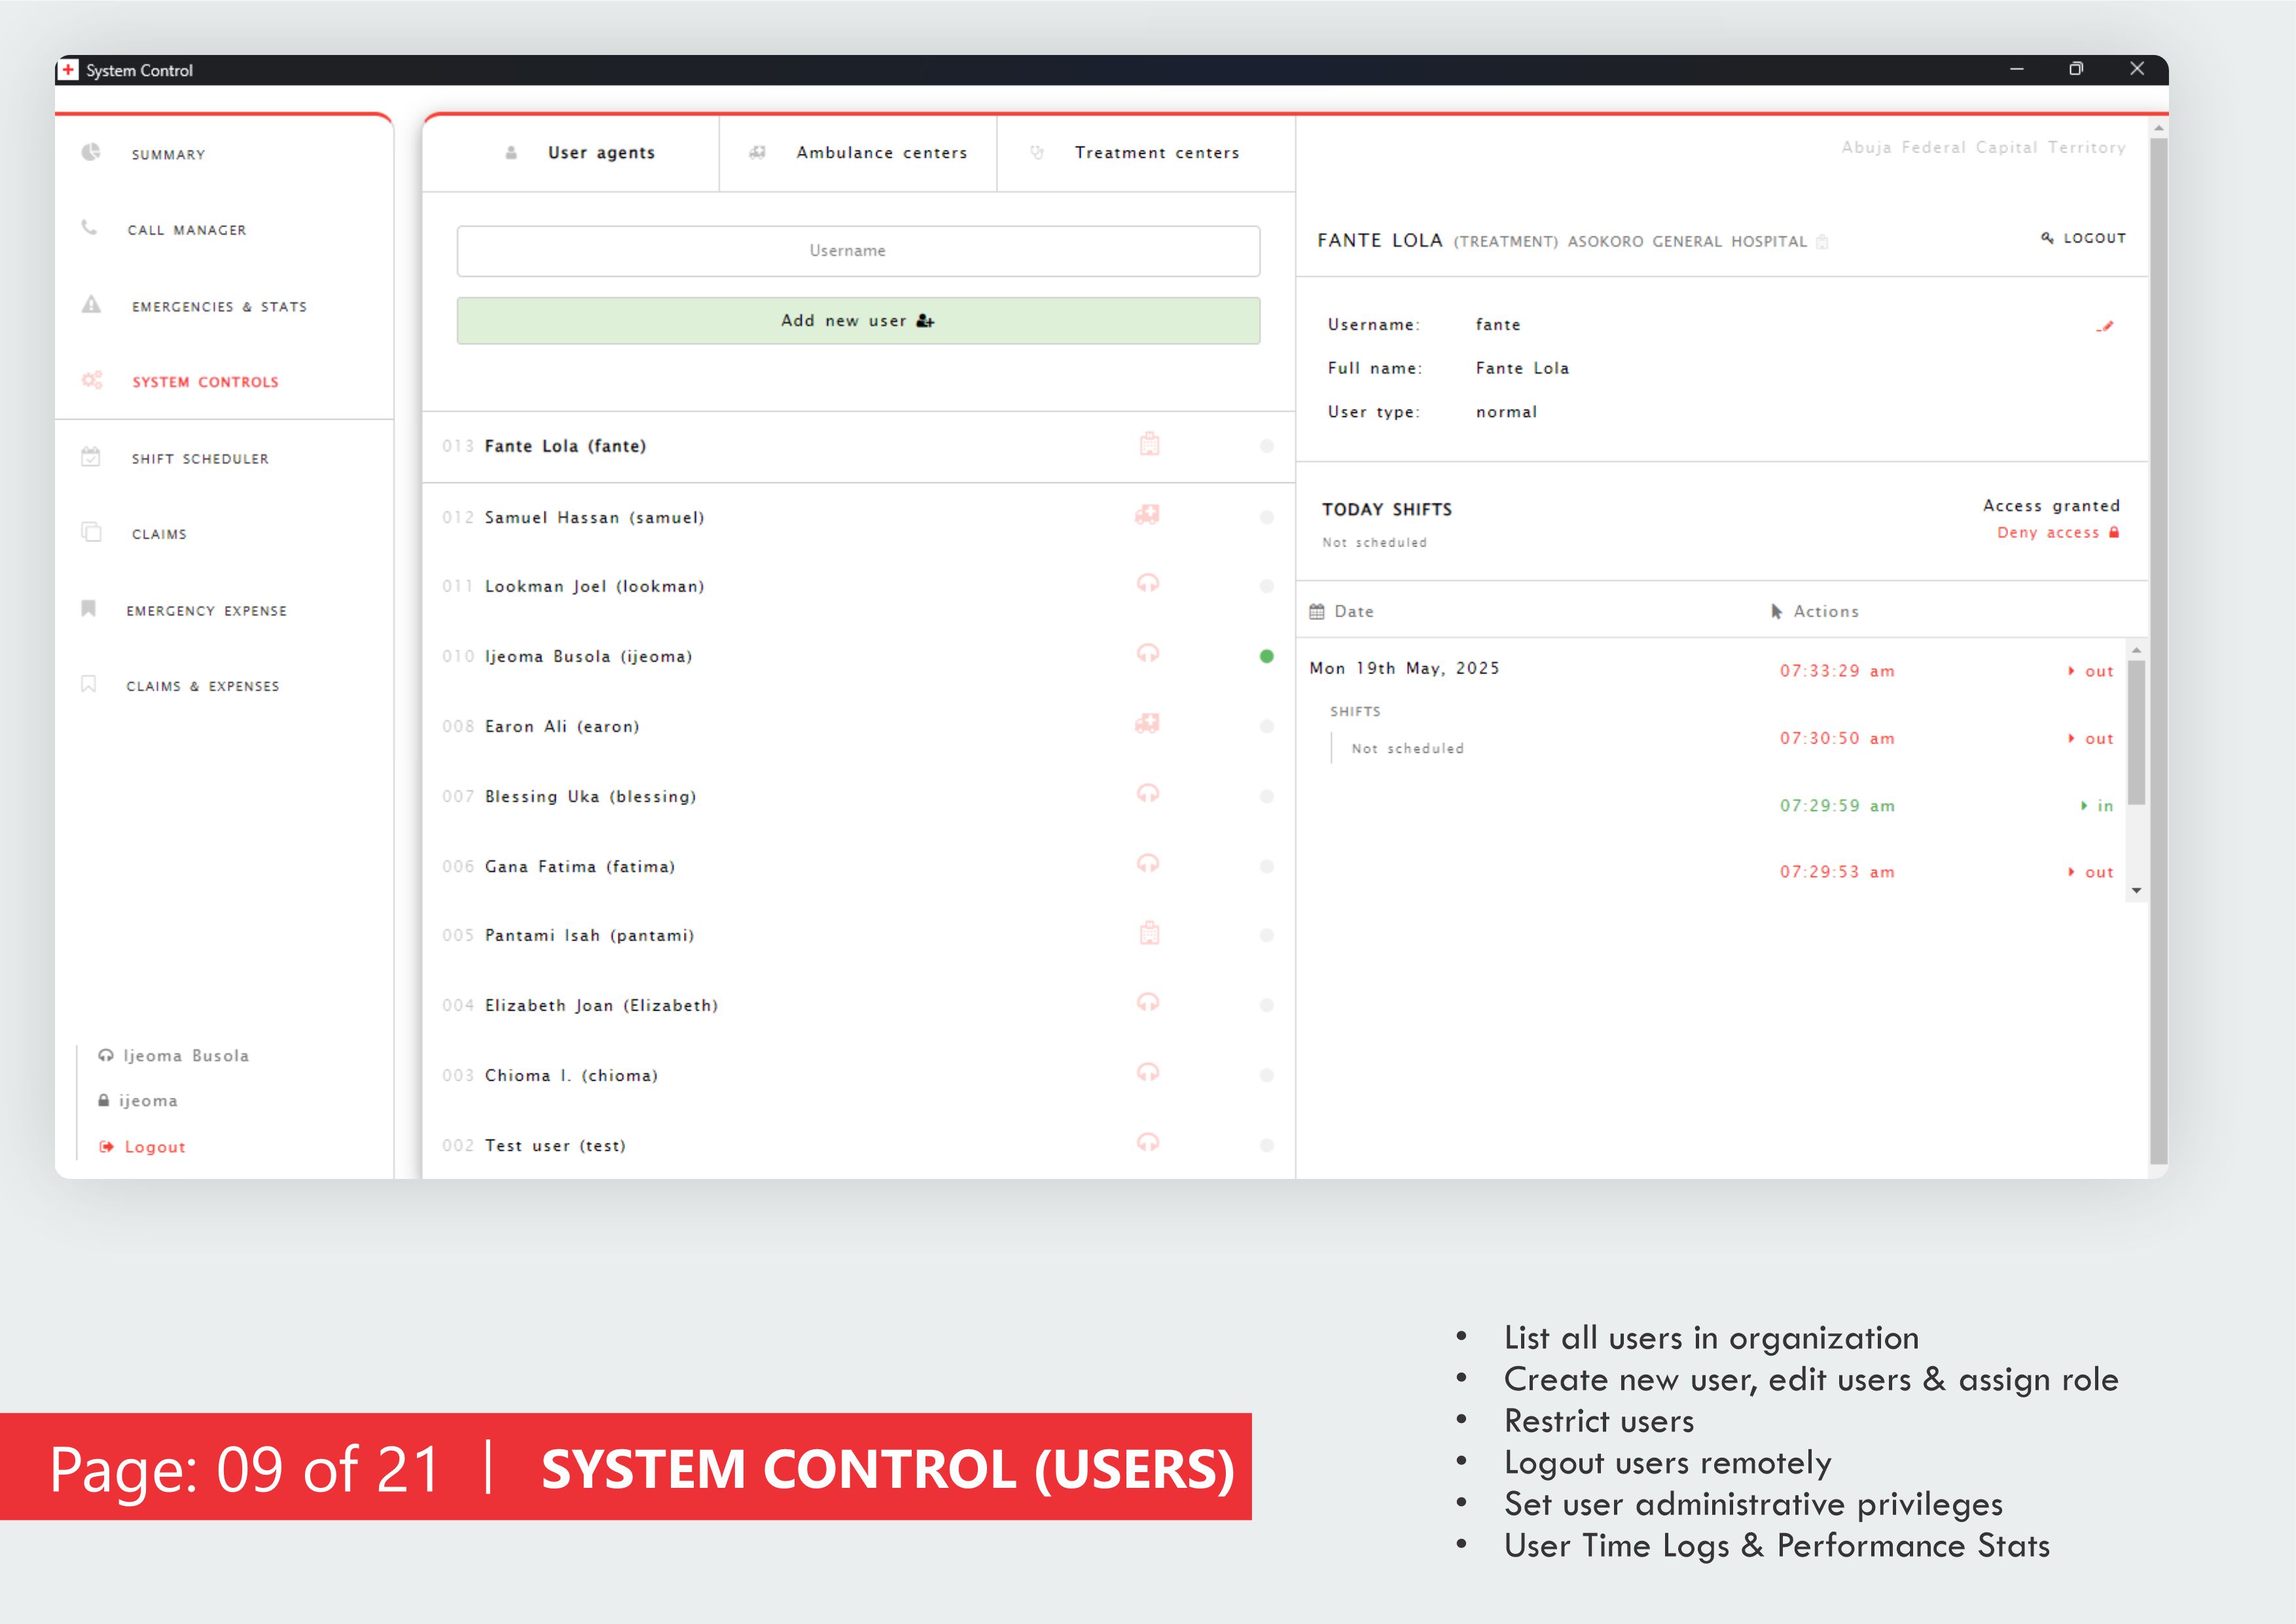Open Emergencies & Stats menu item
This screenshot has width=2296, height=1624.
coord(219,307)
